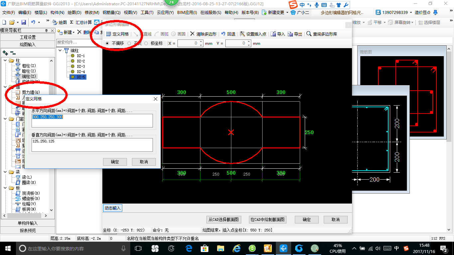Viewport: 454px width, 255px height.
Task: Collapse the 柱 folder in tree
Action: pos(5,60)
